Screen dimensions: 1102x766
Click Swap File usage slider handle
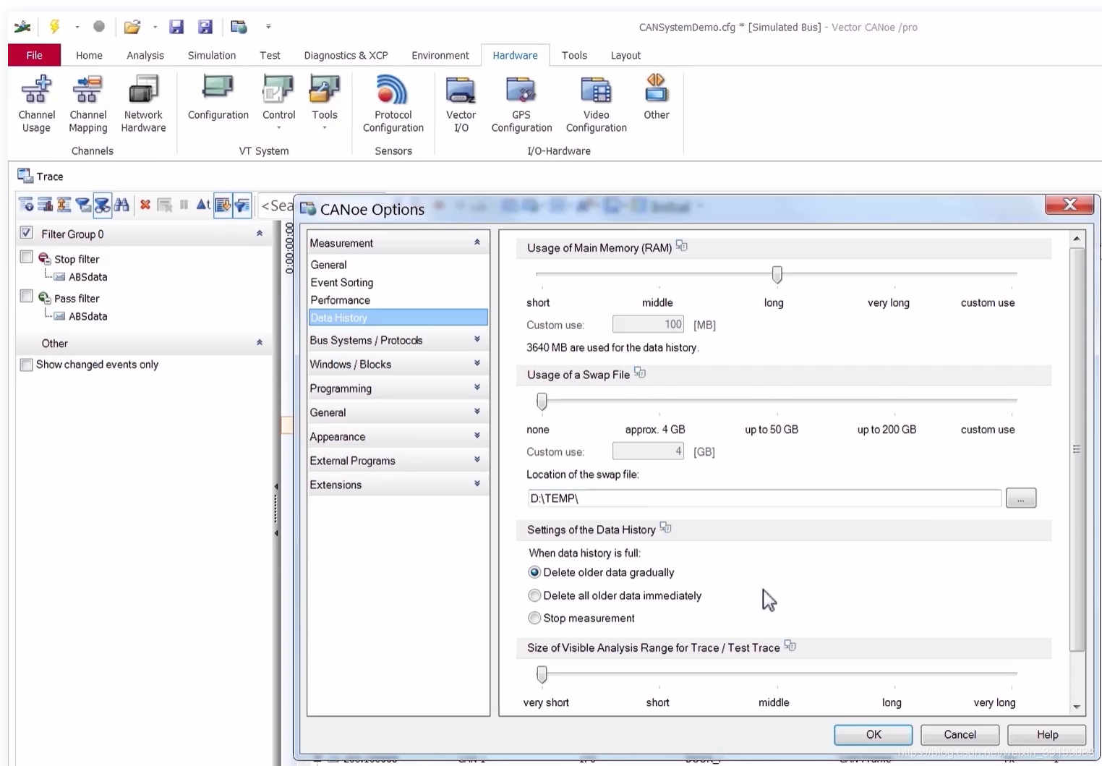click(x=542, y=401)
